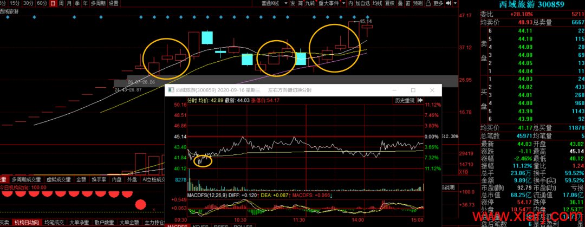Open the 复权 price adjustment option

tap(389, 3)
